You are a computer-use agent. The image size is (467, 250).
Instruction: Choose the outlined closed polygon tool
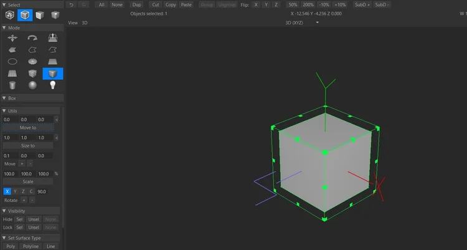[32, 50]
